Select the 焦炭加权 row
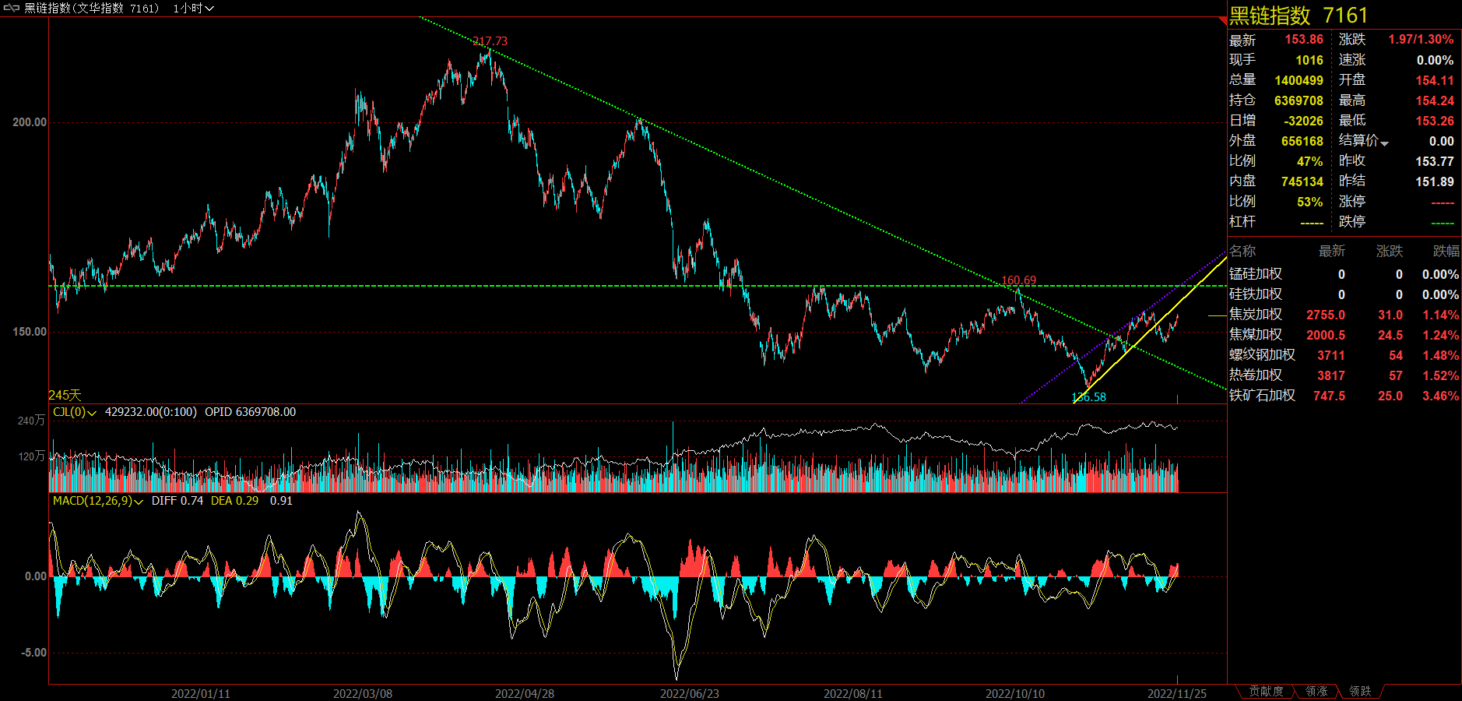The width and height of the screenshot is (1462, 701). click(x=1344, y=315)
